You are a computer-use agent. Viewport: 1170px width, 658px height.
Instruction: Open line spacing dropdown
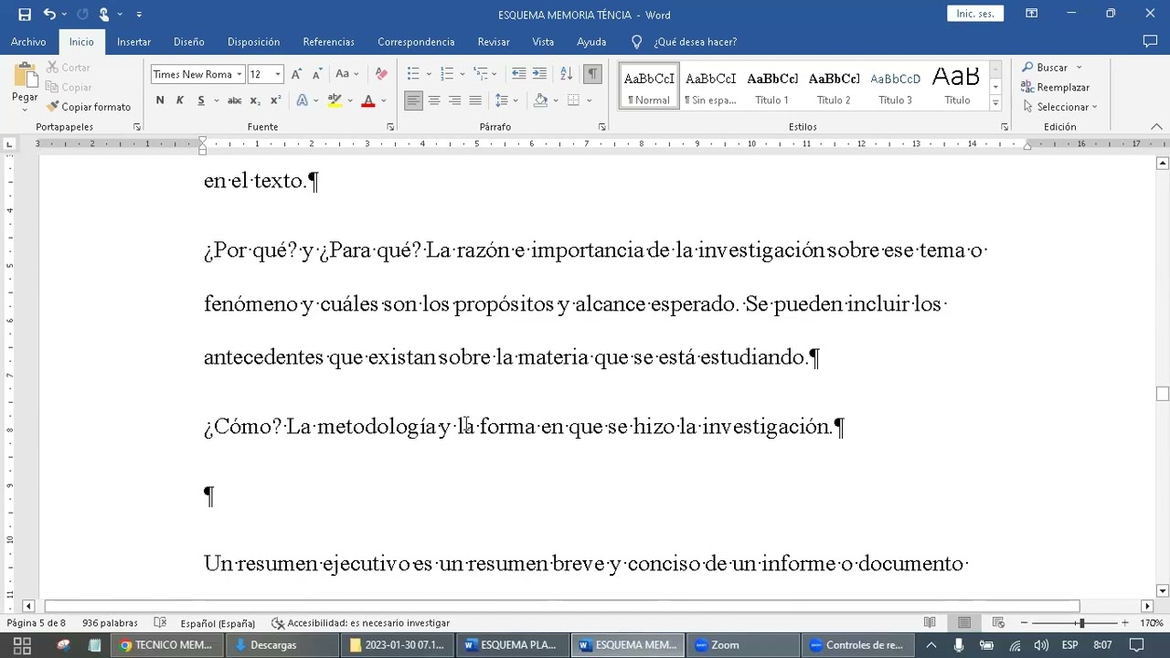click(x=505, y=101)
